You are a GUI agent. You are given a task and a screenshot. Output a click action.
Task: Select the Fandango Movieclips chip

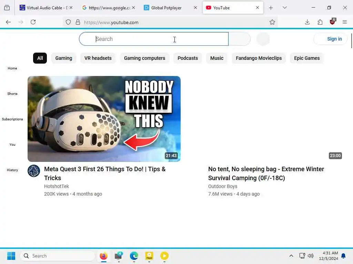[259, 58]
